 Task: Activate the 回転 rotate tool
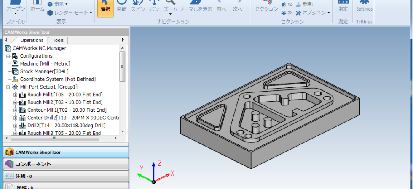pos(121,8)
